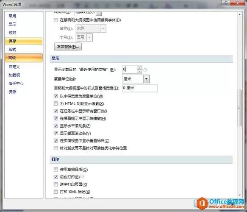The image size is (247, 212).
Task: Toggle 在页面视图中显示垂直标尺 checkbox
Action: (56, 140)
